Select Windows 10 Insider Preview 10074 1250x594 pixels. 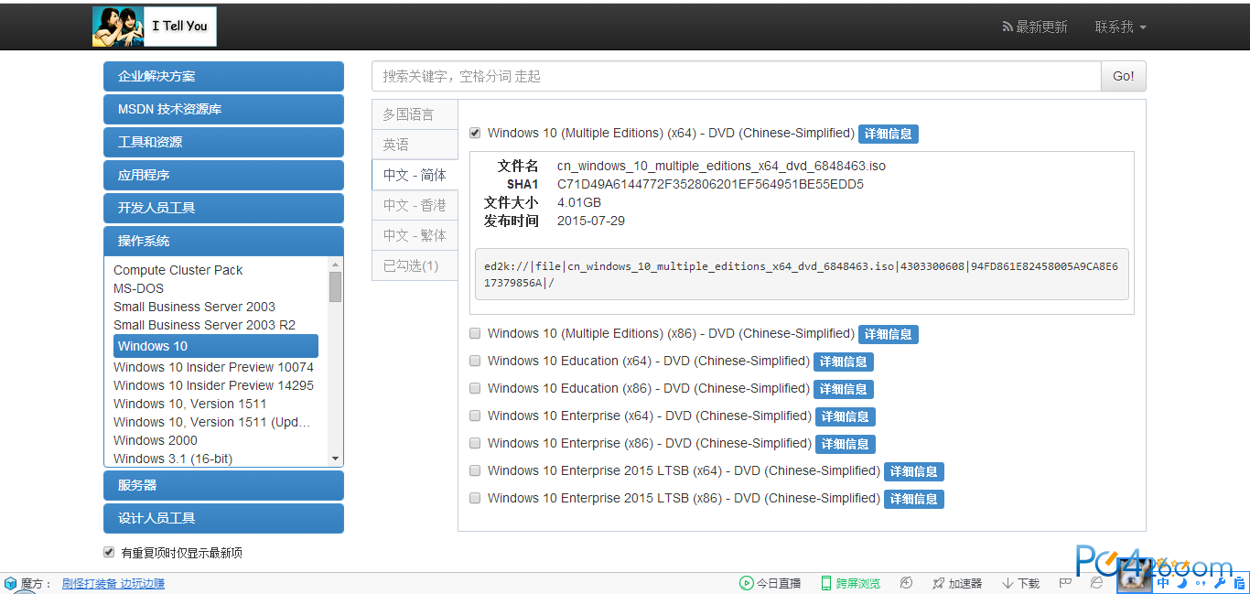point(213,367)
